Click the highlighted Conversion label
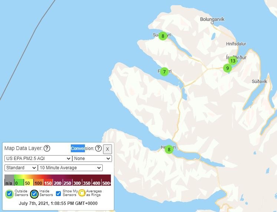This screenshot has width=277, height=212. click(x=78, y=148)
